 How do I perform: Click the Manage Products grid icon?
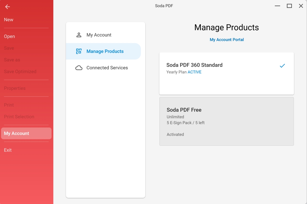tap(79, 51)
